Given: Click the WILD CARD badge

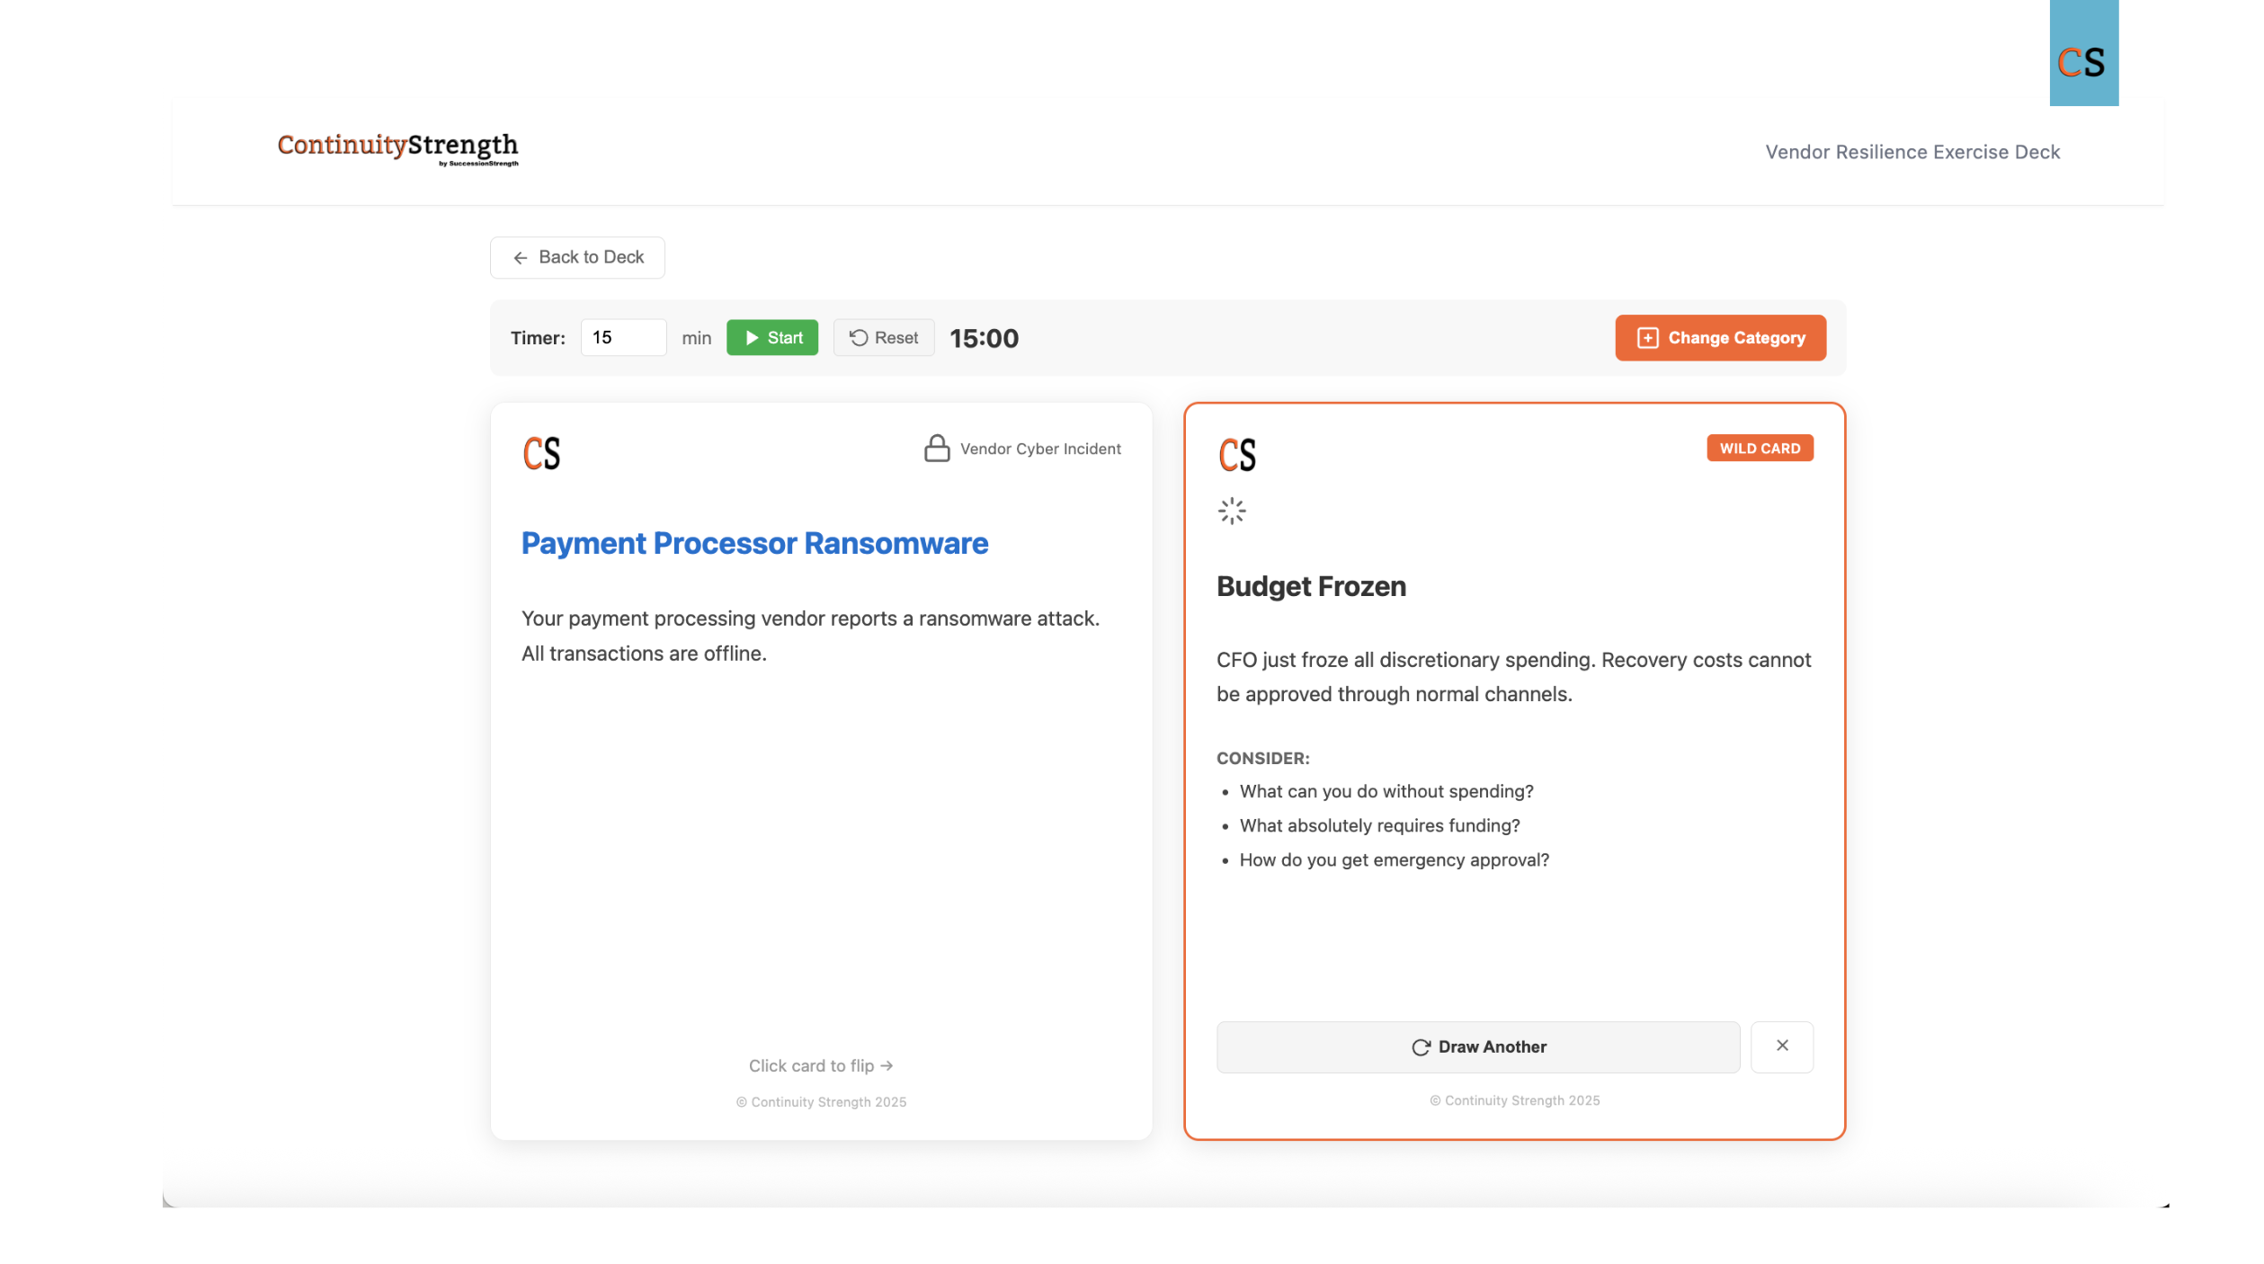Looking at the screenshot, I should tap(1759, 449).
